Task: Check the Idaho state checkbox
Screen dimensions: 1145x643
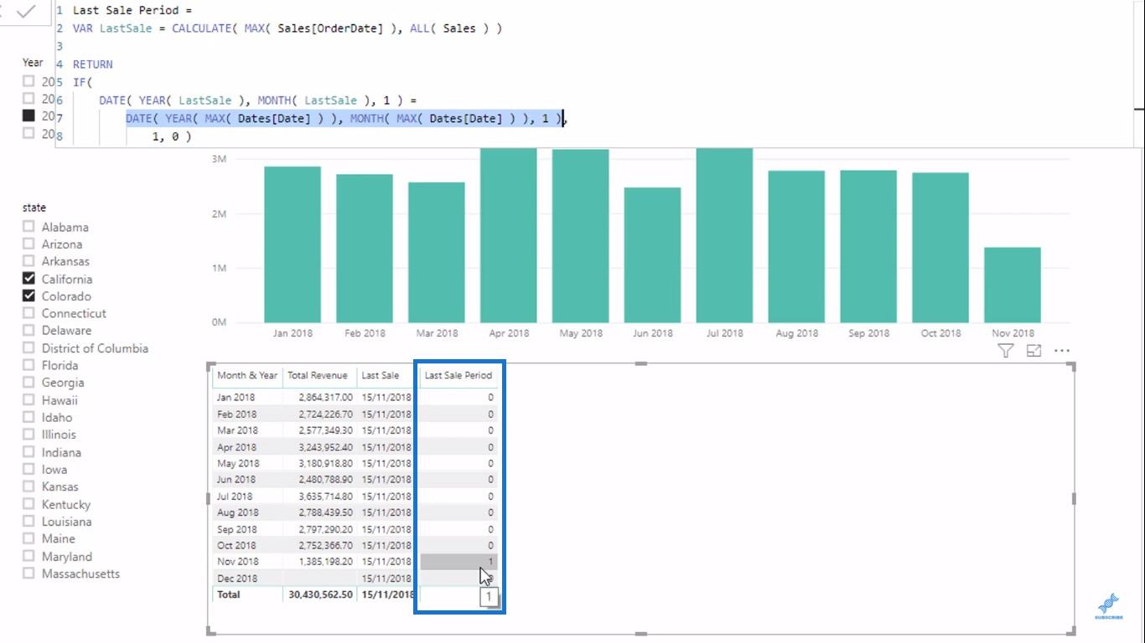Action: (29, 417)
